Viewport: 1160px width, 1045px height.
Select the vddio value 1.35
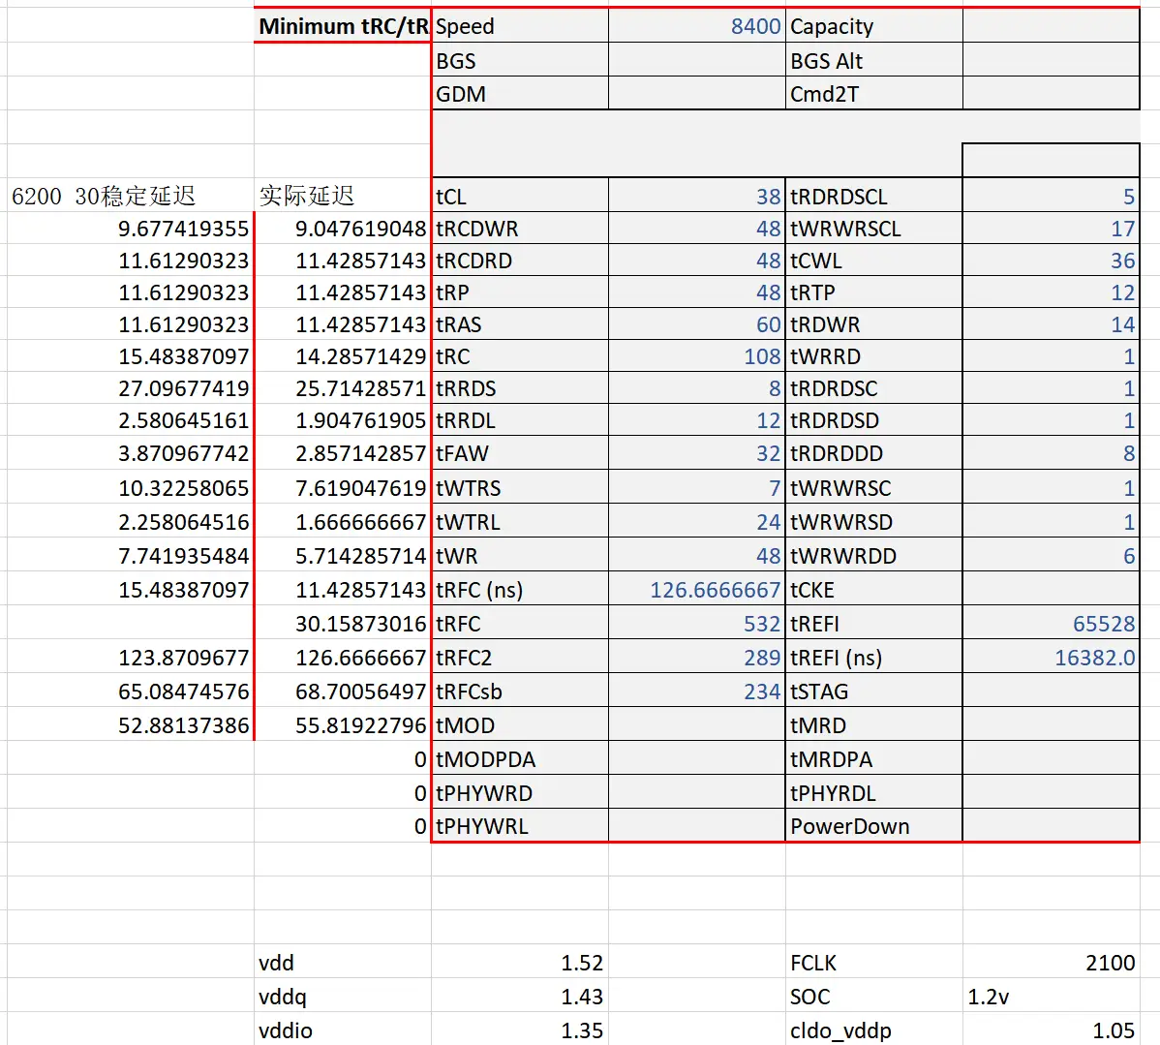tap(520, 1030)
